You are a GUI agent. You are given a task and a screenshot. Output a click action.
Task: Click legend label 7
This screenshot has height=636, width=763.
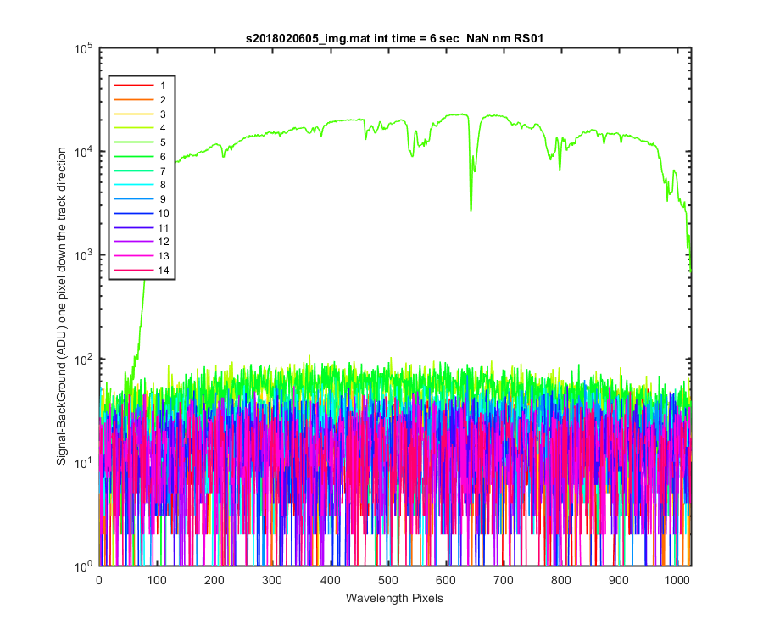[163, 170]
